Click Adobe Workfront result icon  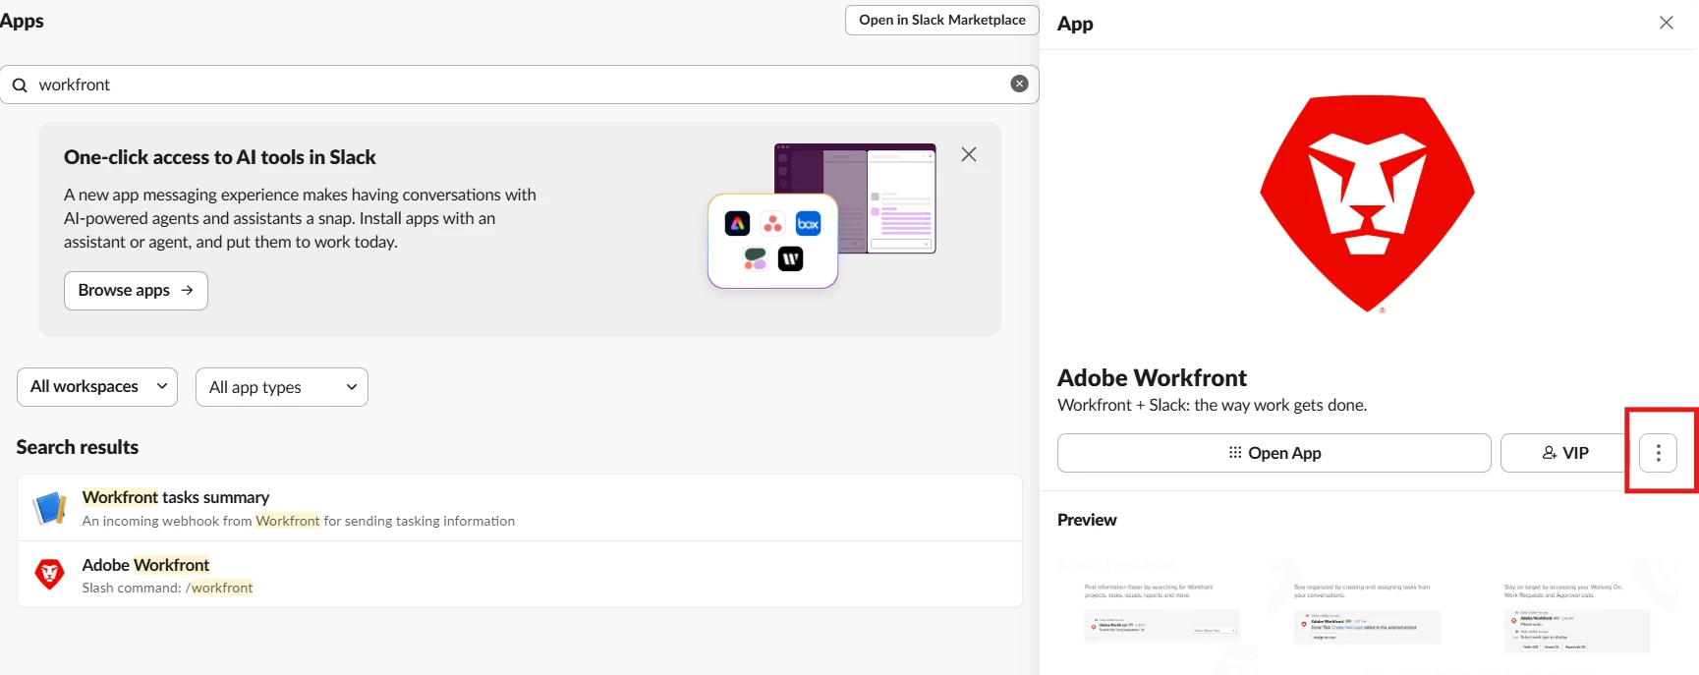point(49,574)
